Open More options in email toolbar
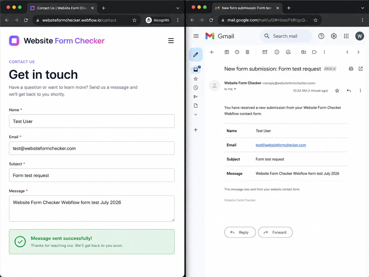The width and height of the screenshot is (369, 277). pos(324,52)
